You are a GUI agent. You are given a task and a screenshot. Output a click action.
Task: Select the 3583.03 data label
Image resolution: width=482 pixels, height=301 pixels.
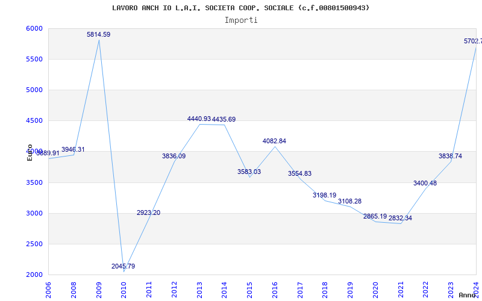coord(249,172)
